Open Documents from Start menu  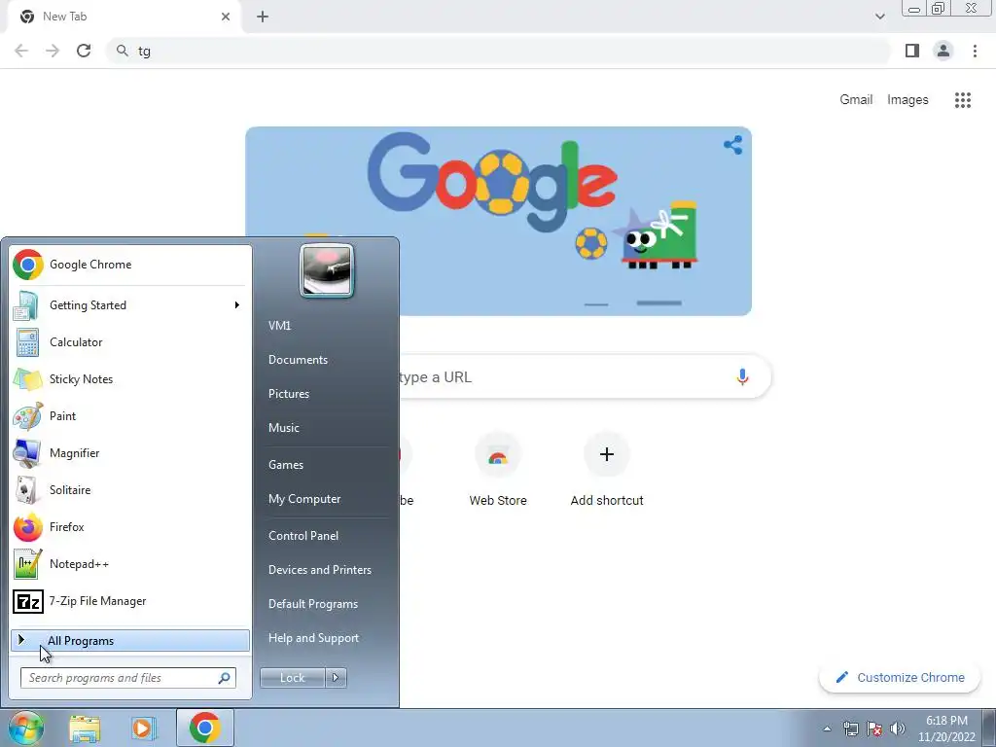(298, 360)
